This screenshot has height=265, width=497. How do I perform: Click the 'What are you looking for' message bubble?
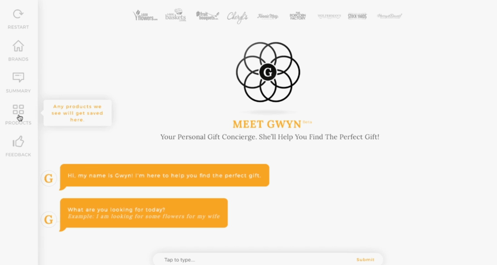pyautogui.click(x=143, y=213)
